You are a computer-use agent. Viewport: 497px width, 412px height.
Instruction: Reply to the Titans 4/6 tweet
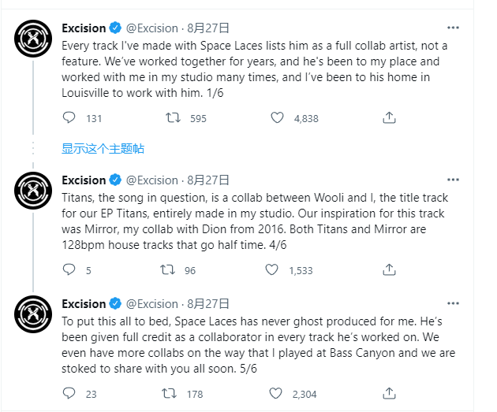[x=69, y=269]
